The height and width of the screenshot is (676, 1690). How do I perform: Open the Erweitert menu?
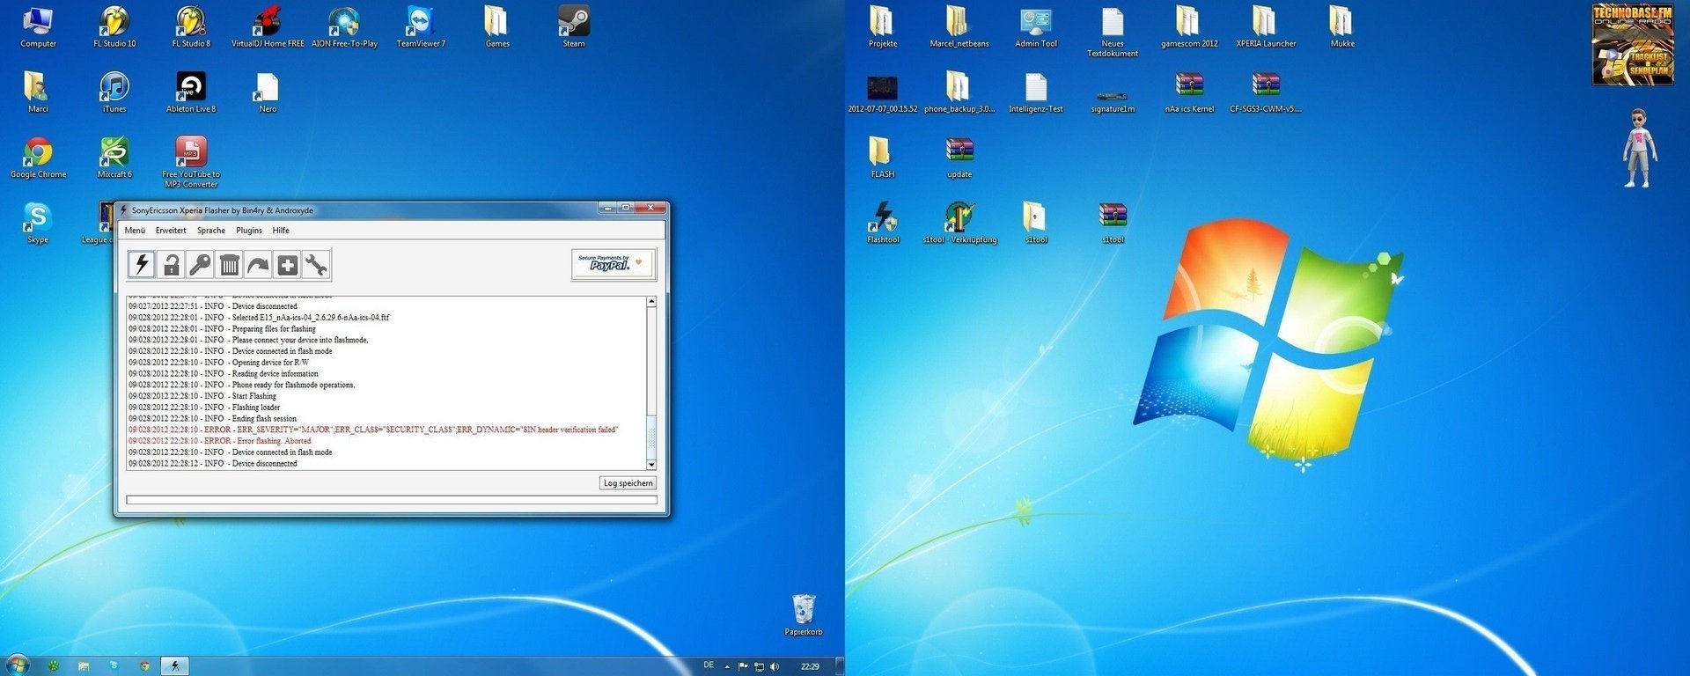171,231
